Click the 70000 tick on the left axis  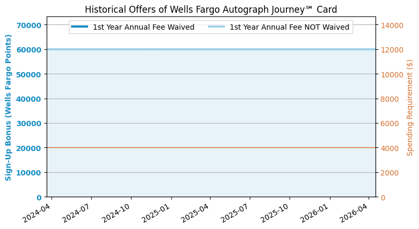(31, 25)
